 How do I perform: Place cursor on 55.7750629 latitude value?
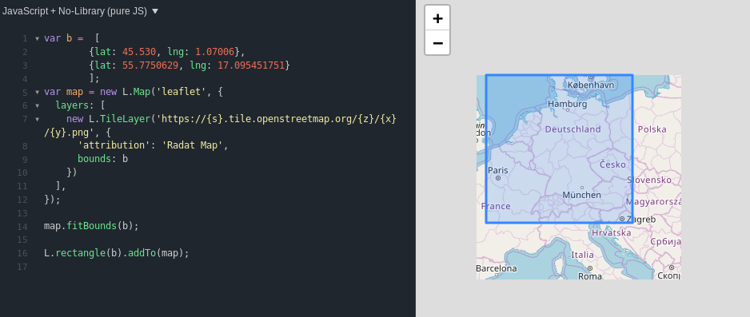pyautogui.click(x=150, y=65)
